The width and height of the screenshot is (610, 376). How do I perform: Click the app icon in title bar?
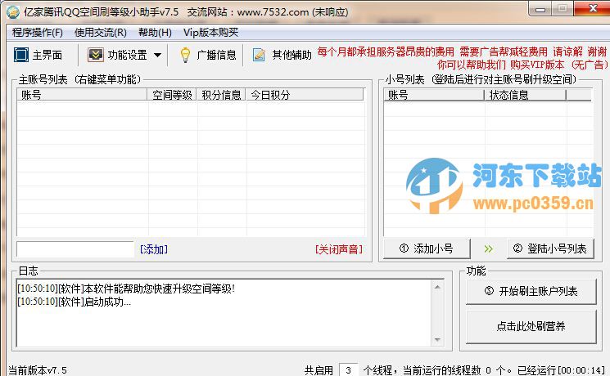(x=12, y=12)
